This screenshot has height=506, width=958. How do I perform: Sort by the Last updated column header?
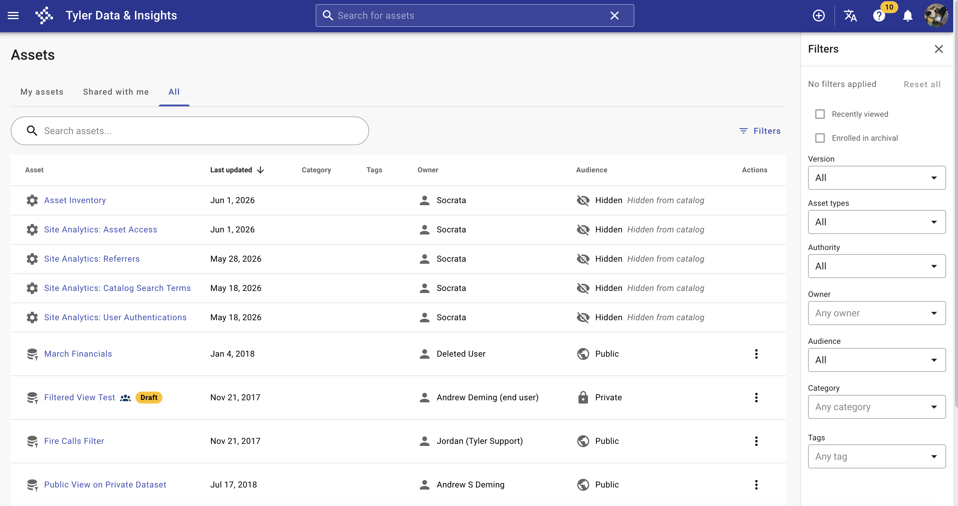point(231,170)
